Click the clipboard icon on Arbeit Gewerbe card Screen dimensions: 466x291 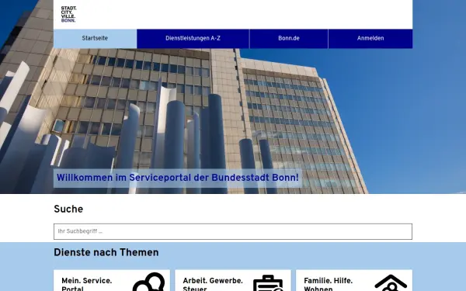pyautogui.click(x=268, y=282)
